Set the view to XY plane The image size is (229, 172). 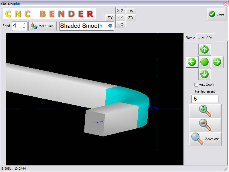pyautogui.click(x=121, y=18)
